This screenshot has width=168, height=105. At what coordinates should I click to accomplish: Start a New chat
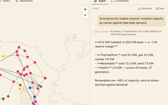click(160, 9)
